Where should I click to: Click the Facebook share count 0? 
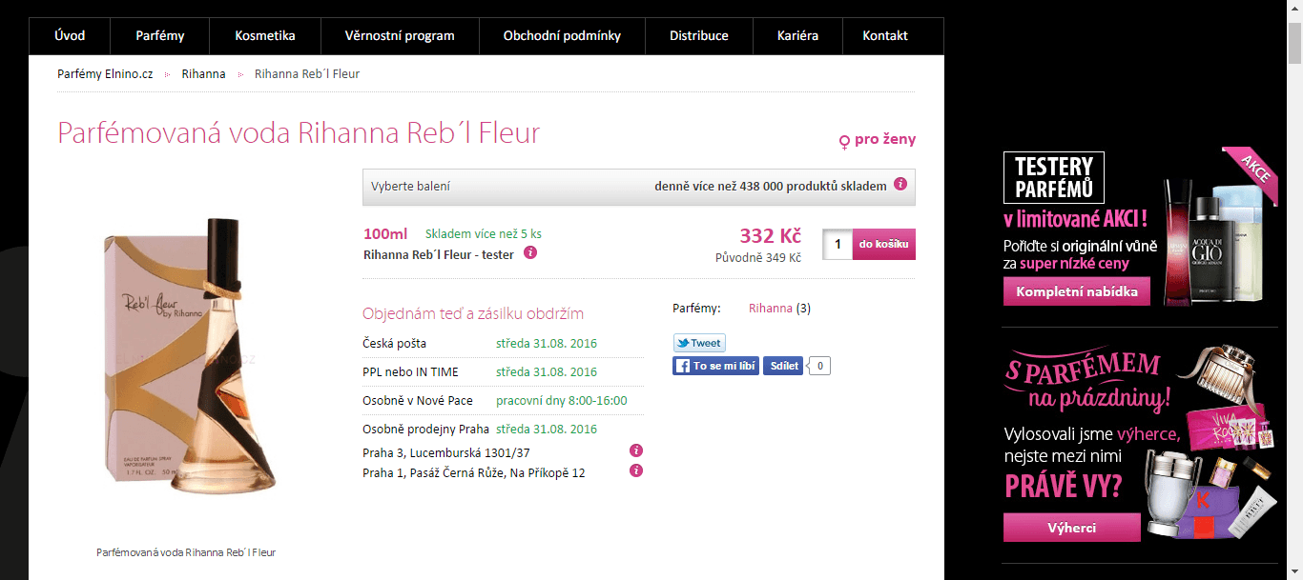tap(819, 366)
